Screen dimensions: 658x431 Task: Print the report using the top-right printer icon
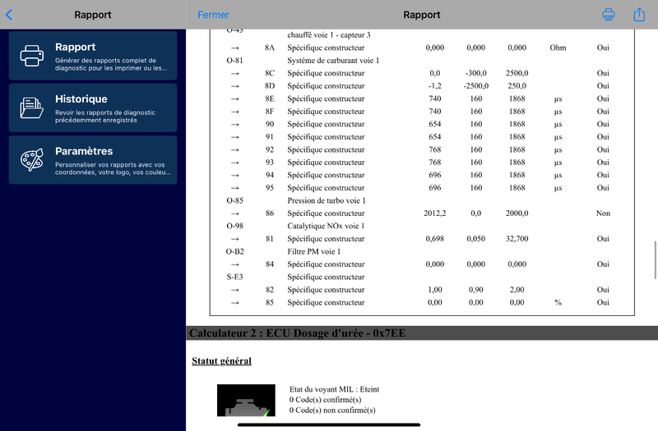[609, 15]
